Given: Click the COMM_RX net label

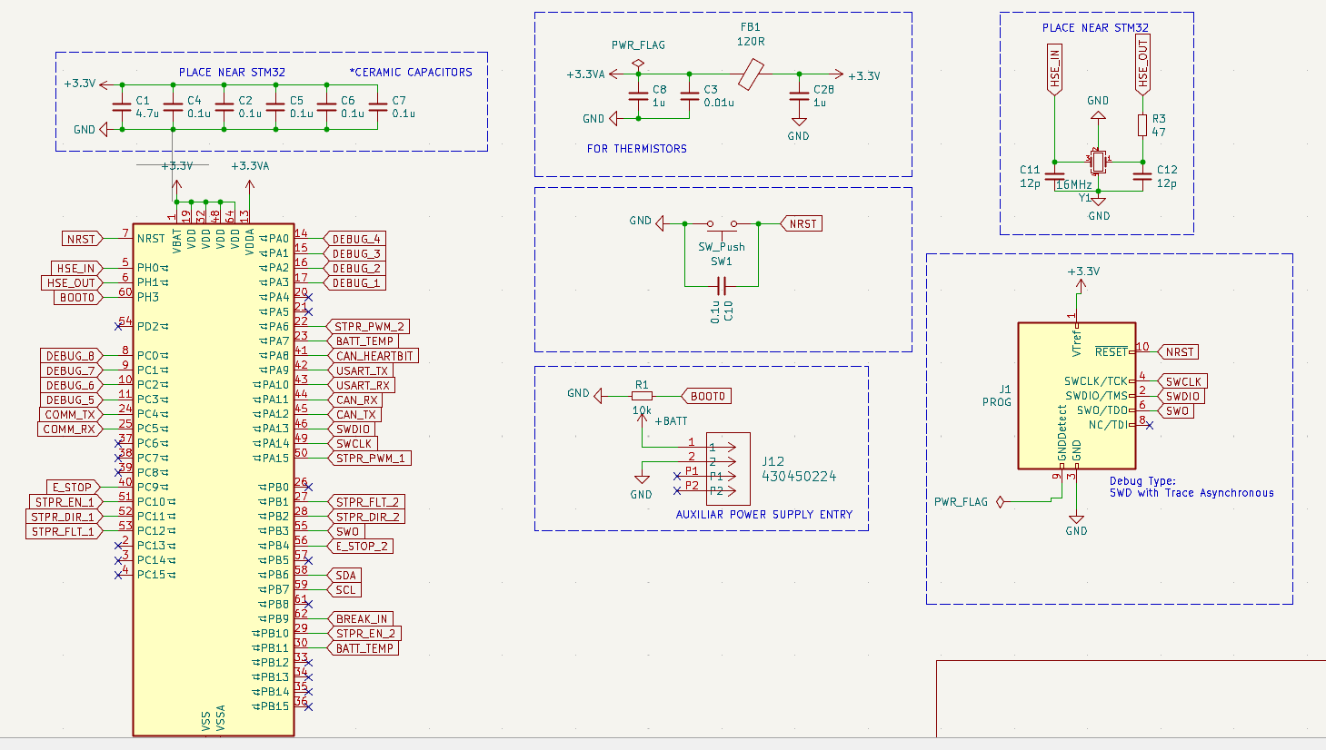Looking at the screenshot, I should (70, 429).
